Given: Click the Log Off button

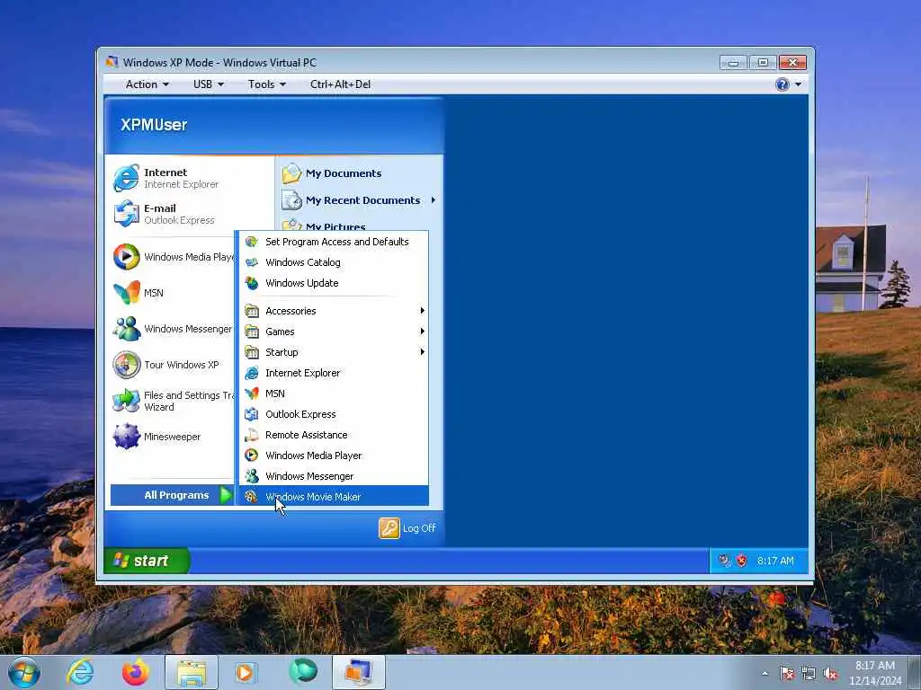Looking at the screenshot, I should coord(407,528).
